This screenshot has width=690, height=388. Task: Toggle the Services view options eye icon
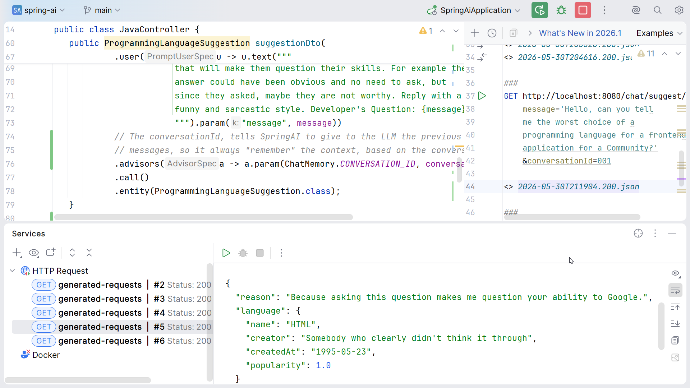coord(34,253)
